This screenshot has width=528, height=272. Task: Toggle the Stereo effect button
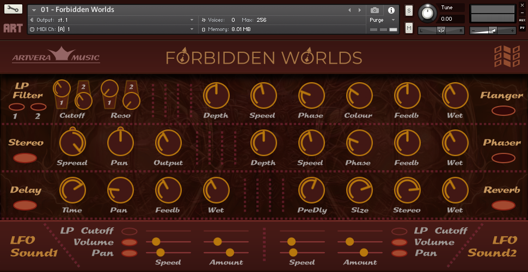pyautogui.click(x=25, y=158)
